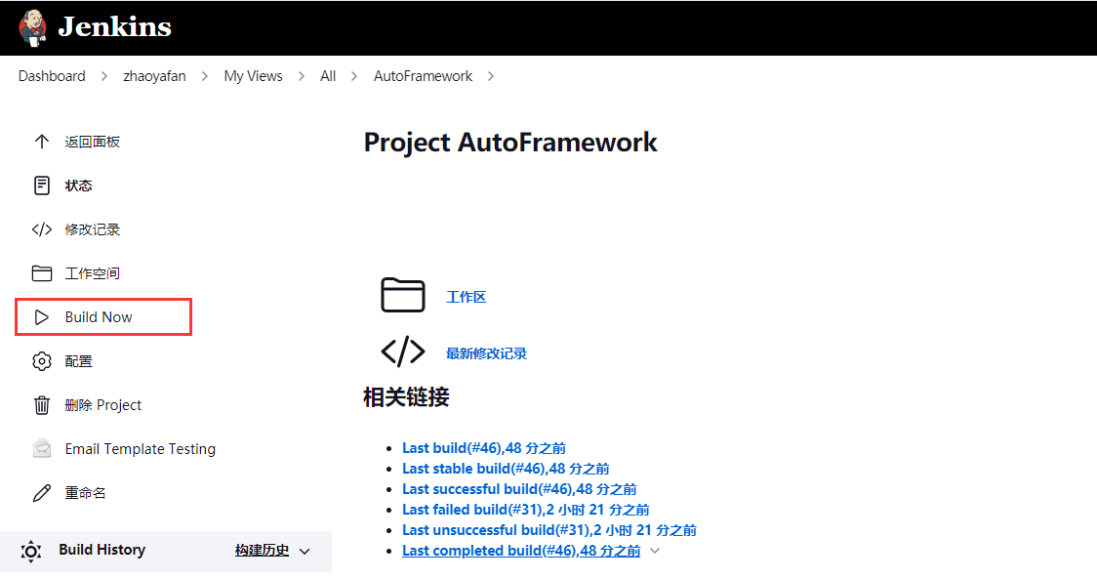Open the Last unsuccessful build (#31) link
The image size is (1097, 579).
tap(549, 530)
